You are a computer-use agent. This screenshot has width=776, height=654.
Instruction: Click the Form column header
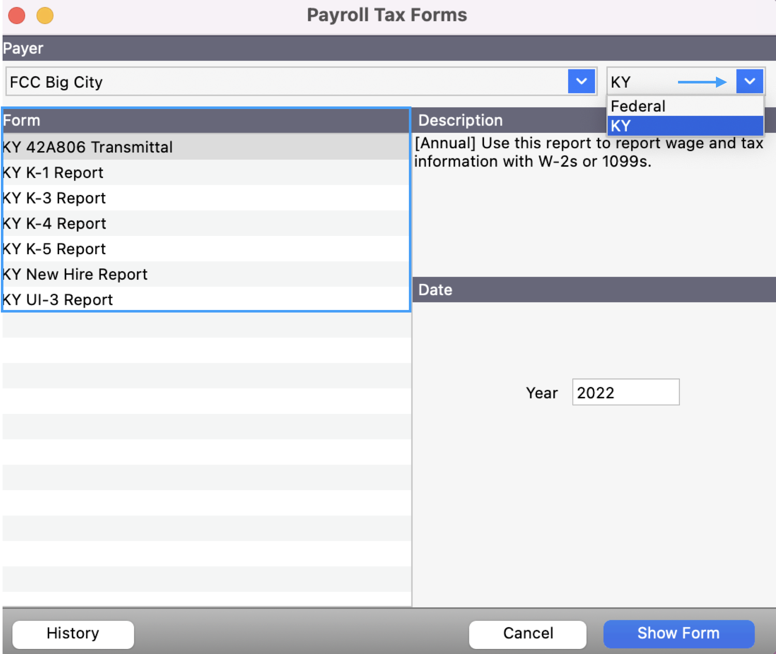point(22,120)
